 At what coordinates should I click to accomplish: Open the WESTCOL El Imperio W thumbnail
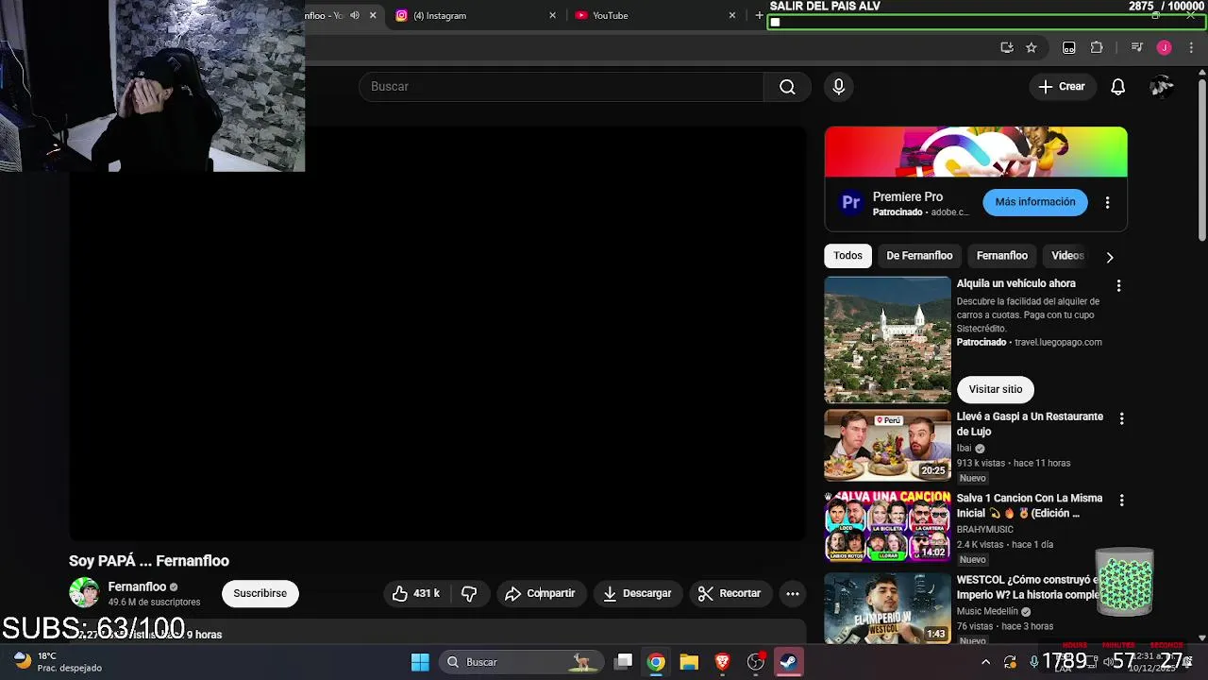click(887, 608)
